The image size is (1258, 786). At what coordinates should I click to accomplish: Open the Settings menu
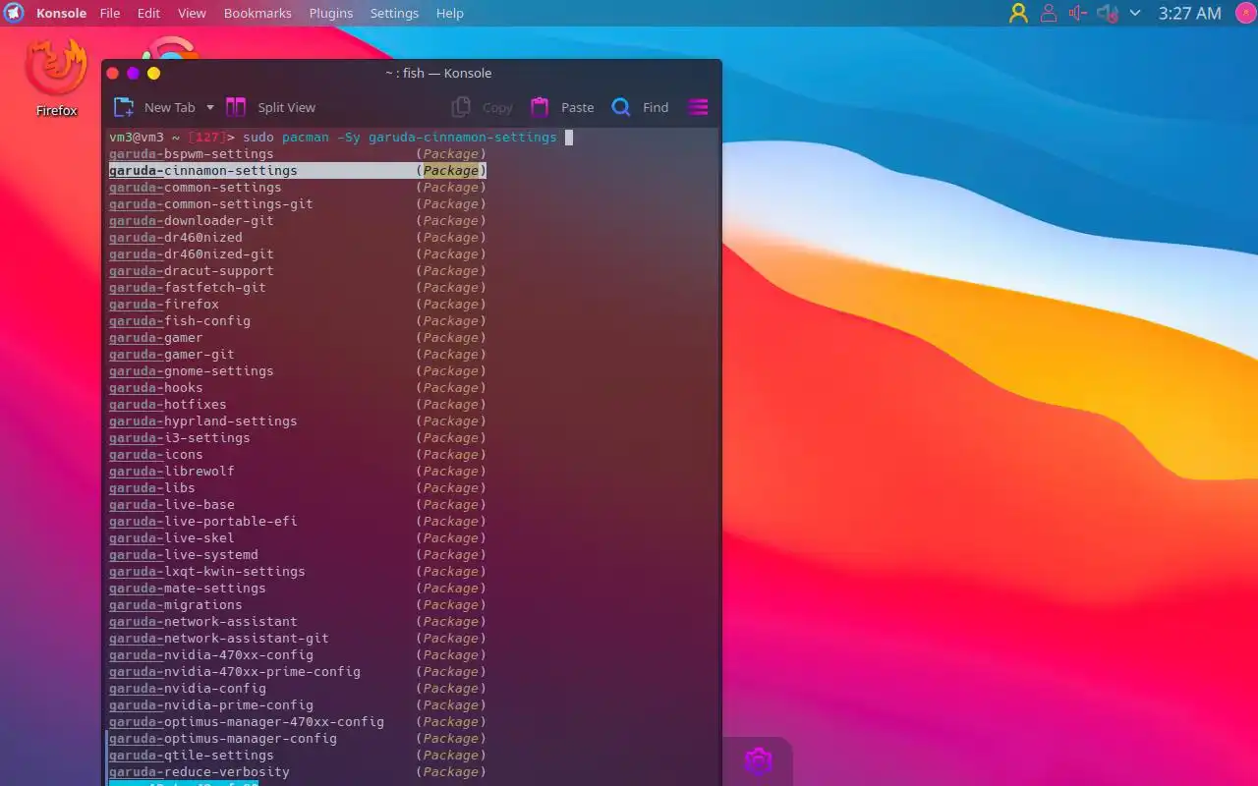click(x=394, y=13)
